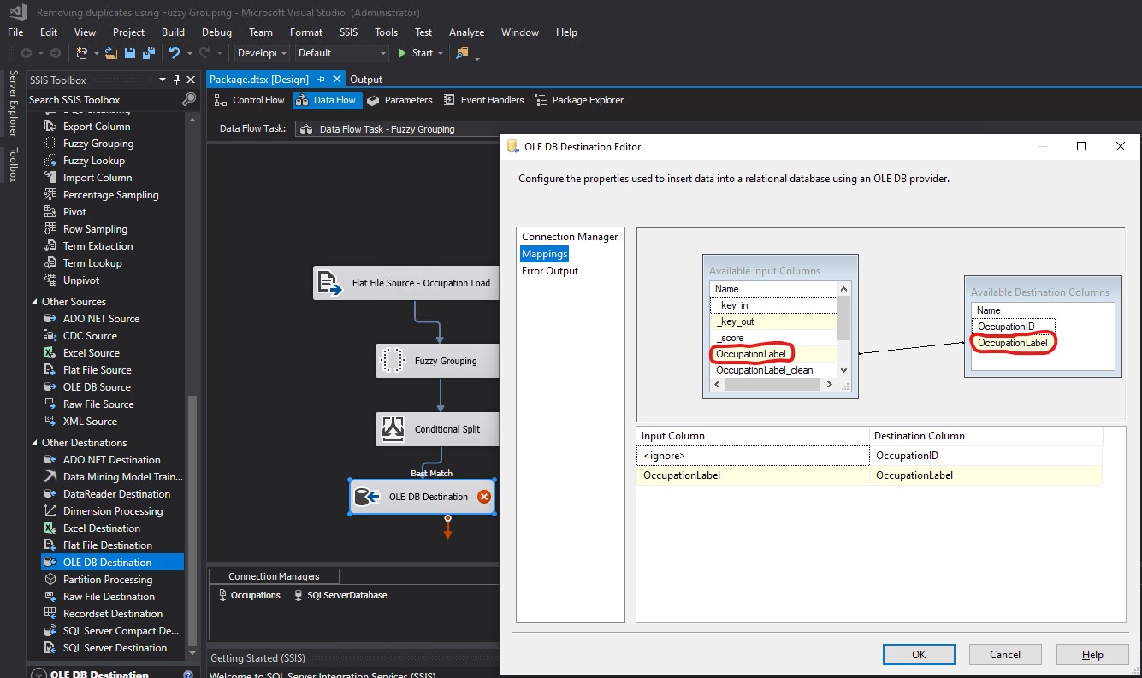Select Term Lookup in the toolbox
The image size is (1142, 678).
click(x=92, y=263)
